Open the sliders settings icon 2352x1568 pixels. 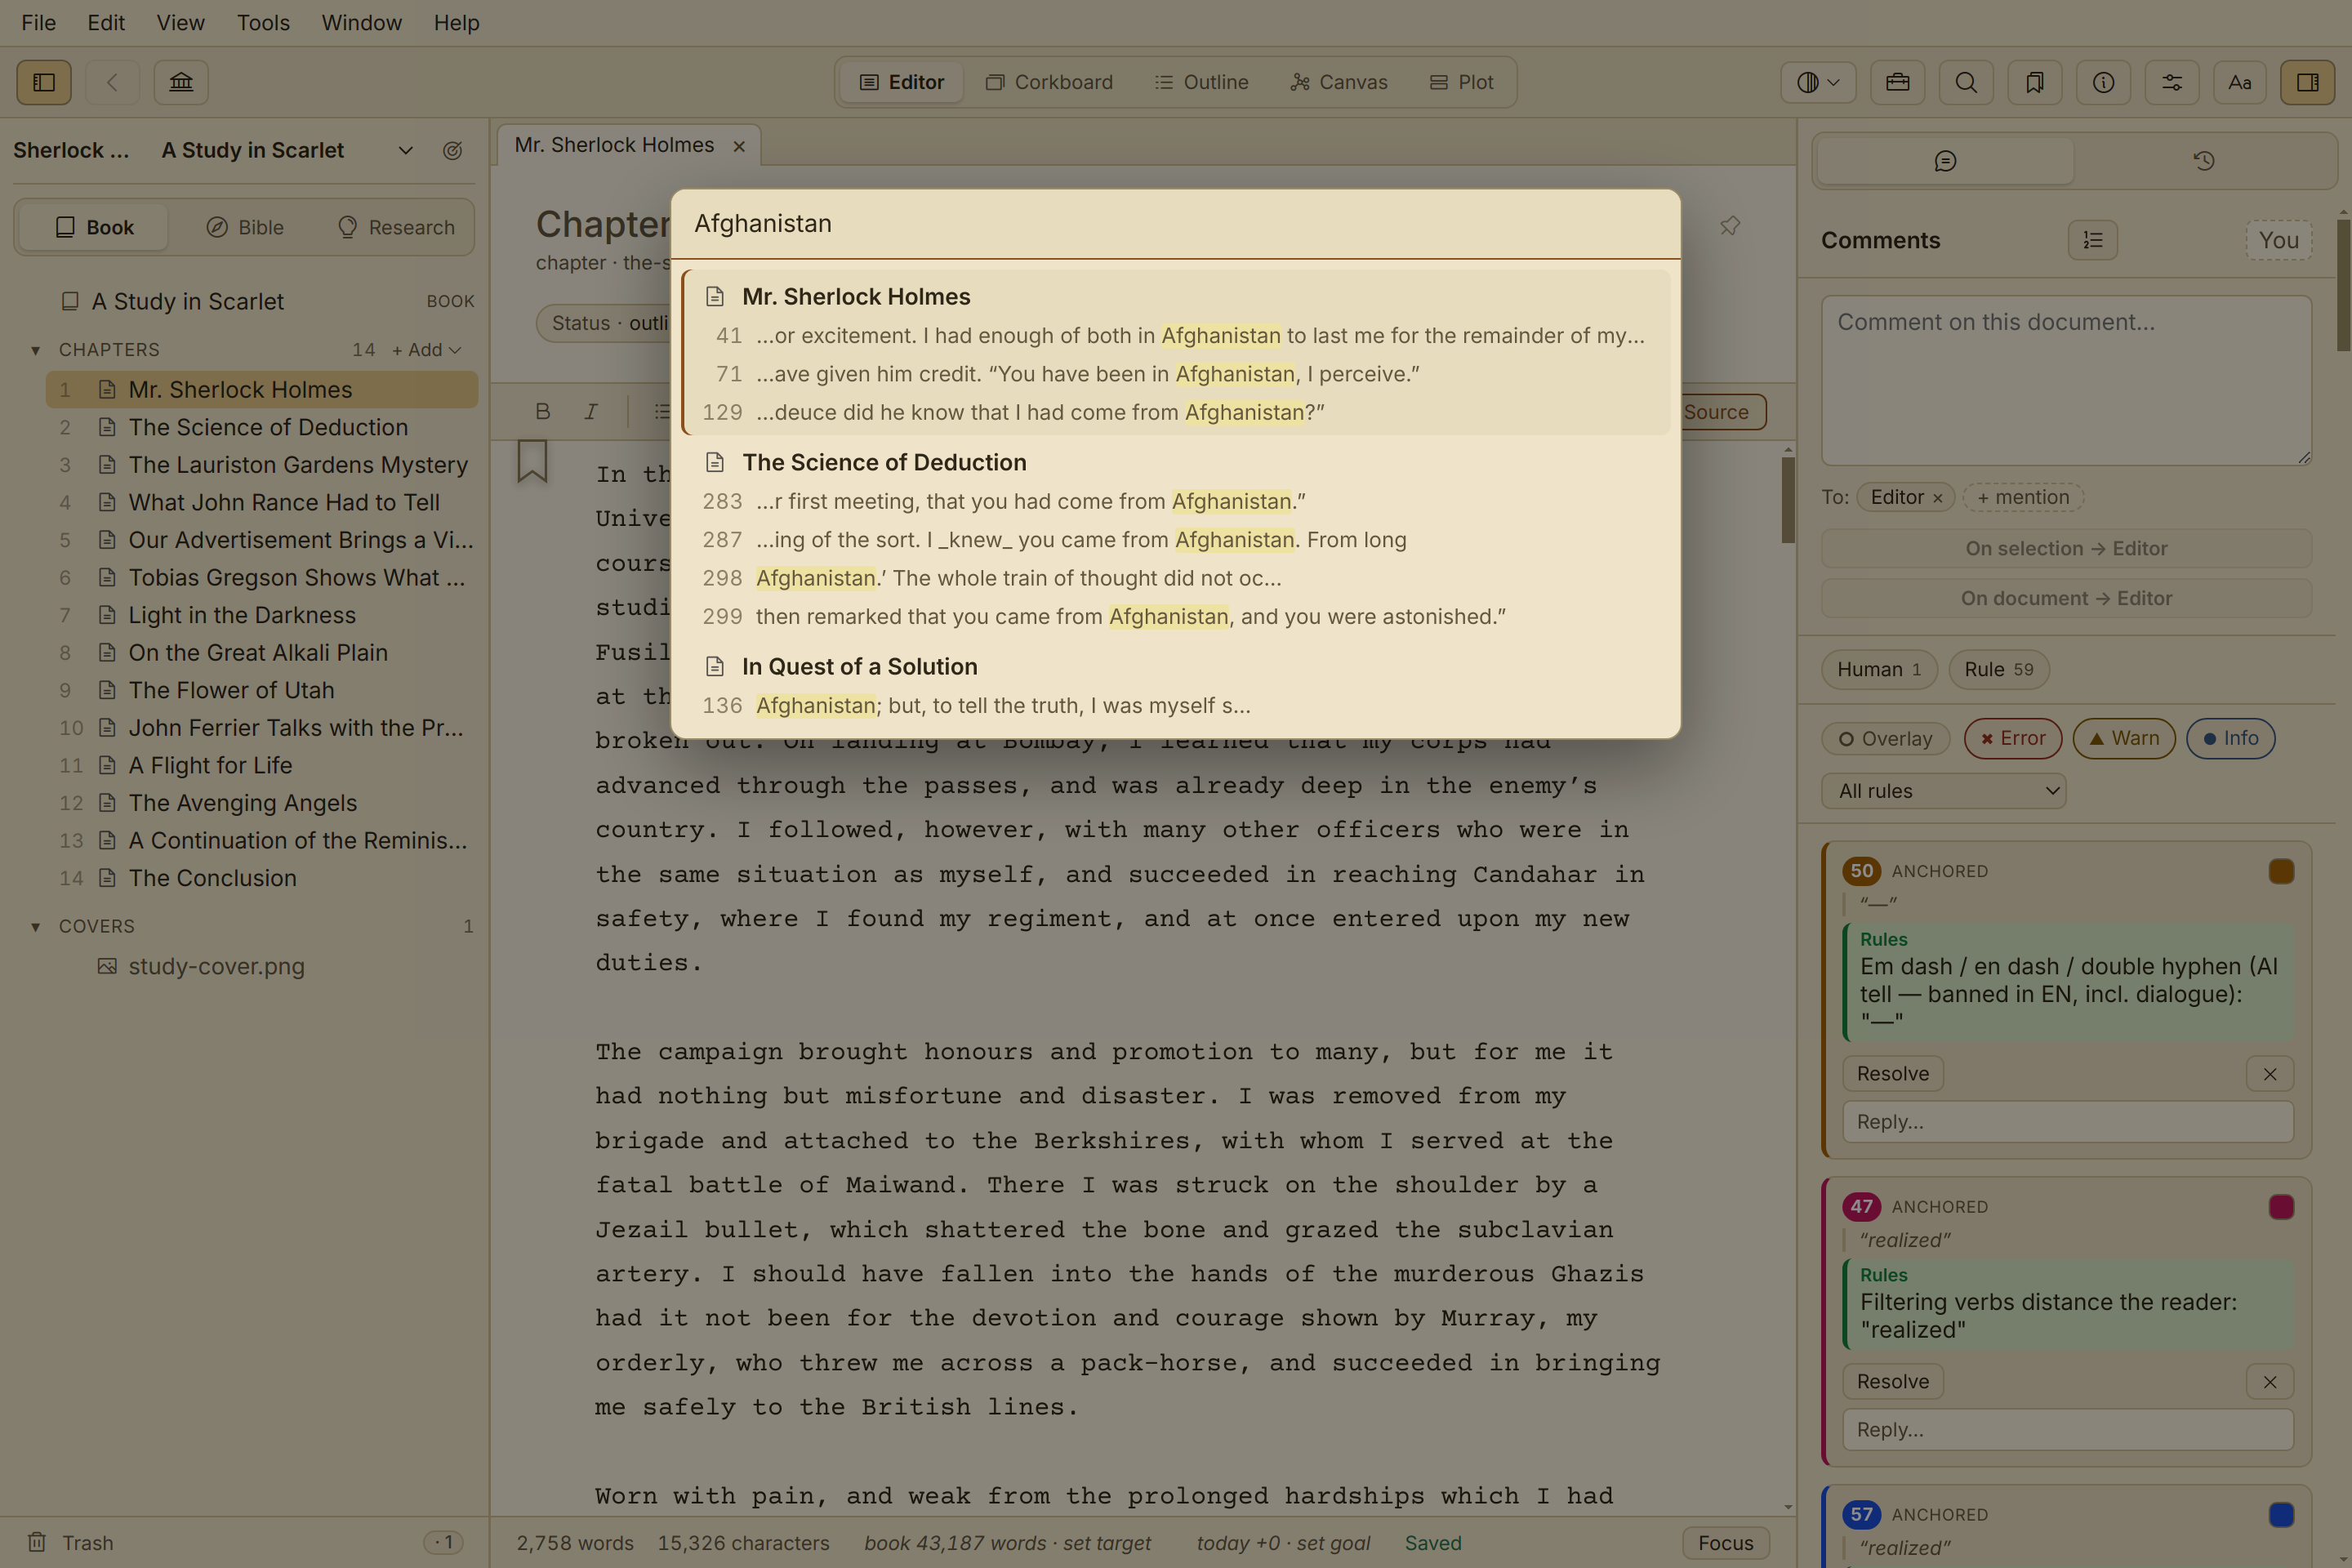2172,82
